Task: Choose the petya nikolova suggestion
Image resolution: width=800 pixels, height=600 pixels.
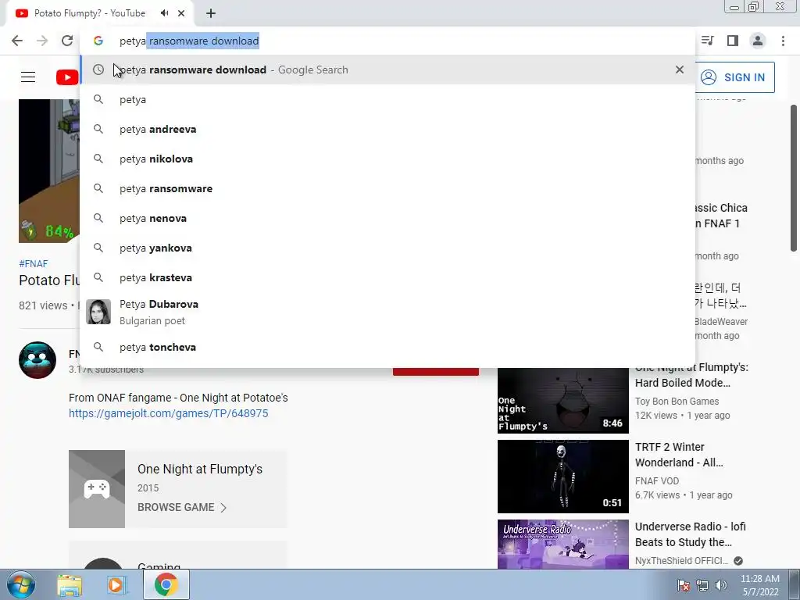Action: [387, 159]
